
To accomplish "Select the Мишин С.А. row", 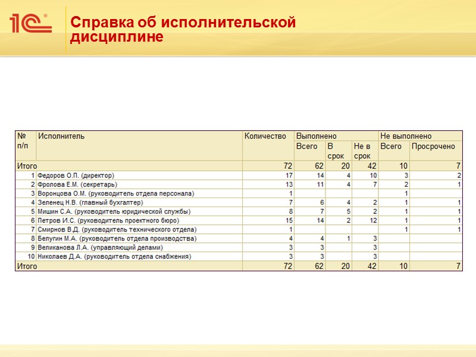I will pos(239,212).
